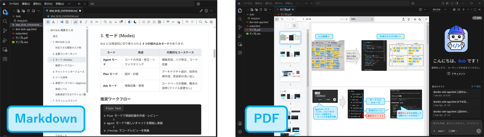Insert a task checklist in Markdown toolbar
484x137 pixels.
pos(154,22)
